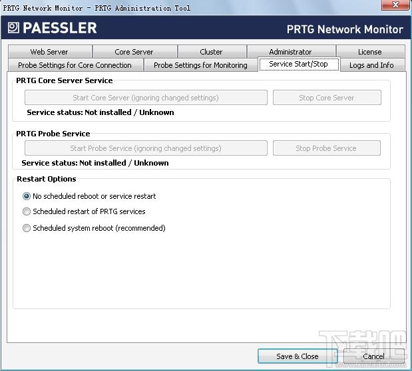The height and width of the screenshot is (371, 412).
Task: Select the Administrator tab
Action: 290,52
